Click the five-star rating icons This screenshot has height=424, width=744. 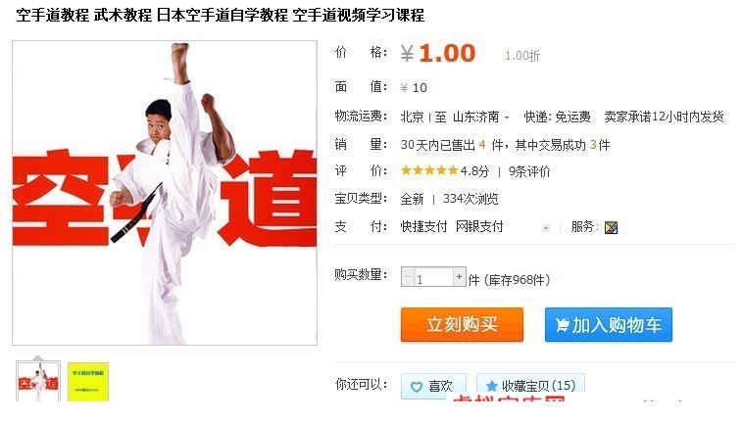(x=429, y=170)
